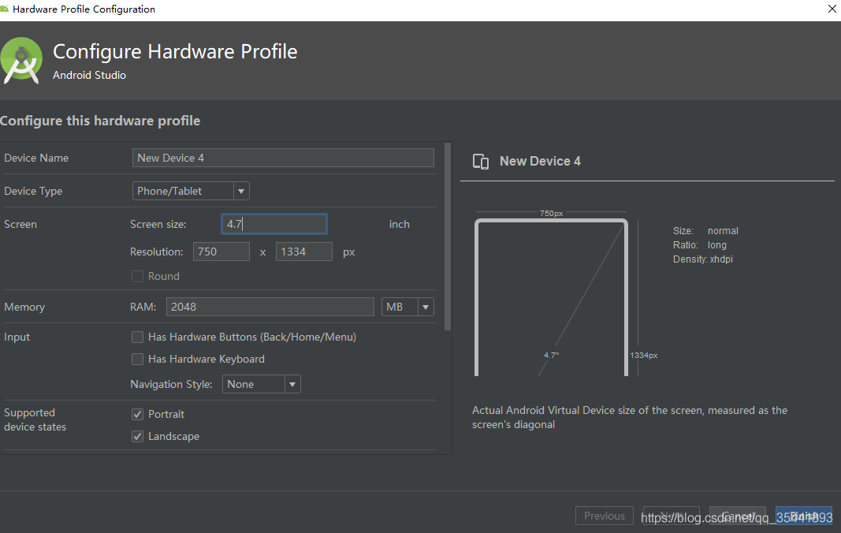The height and width of the screenshot is (533, 841).
Task: Click the 'Navigation Style:' label
Action: (171, 384)
